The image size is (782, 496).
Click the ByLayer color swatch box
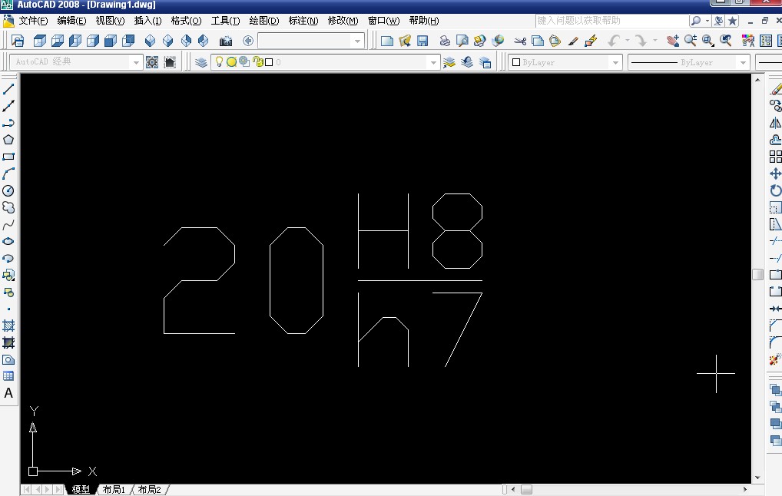(516, 62)
